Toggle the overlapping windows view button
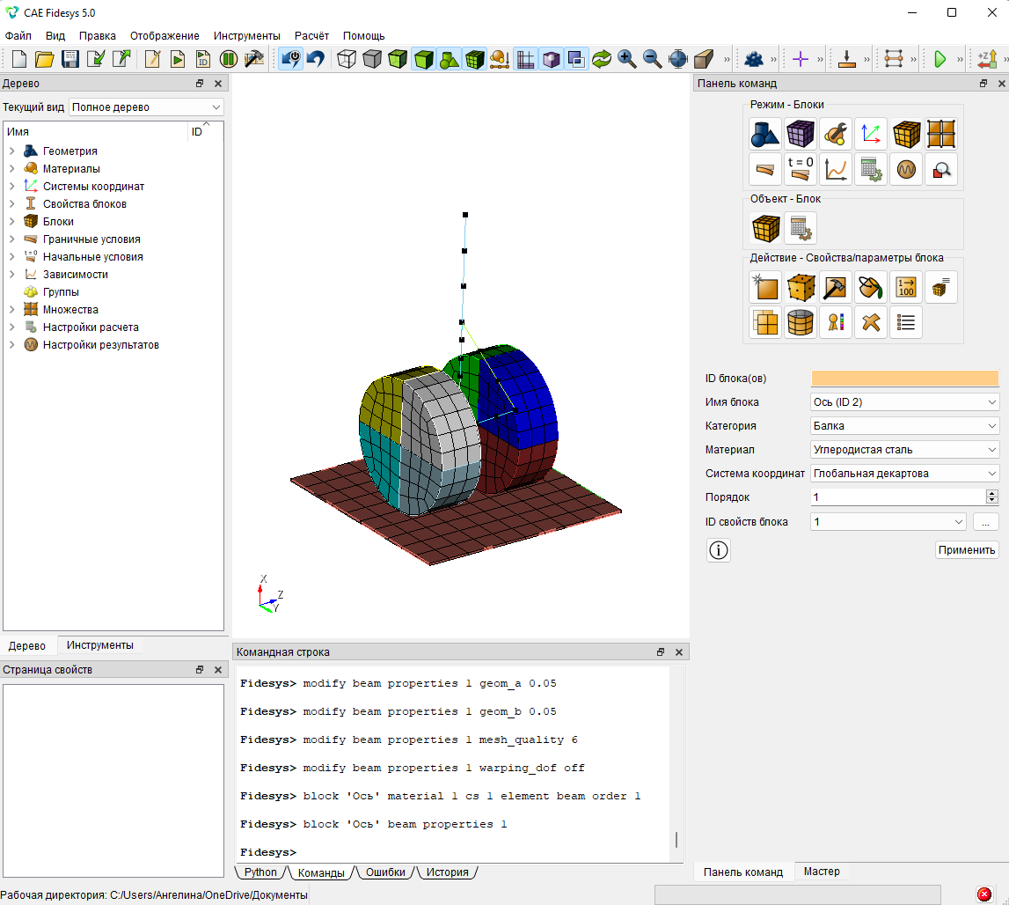The width and height of the screenshot is (1009, 905). click(576, 59)
